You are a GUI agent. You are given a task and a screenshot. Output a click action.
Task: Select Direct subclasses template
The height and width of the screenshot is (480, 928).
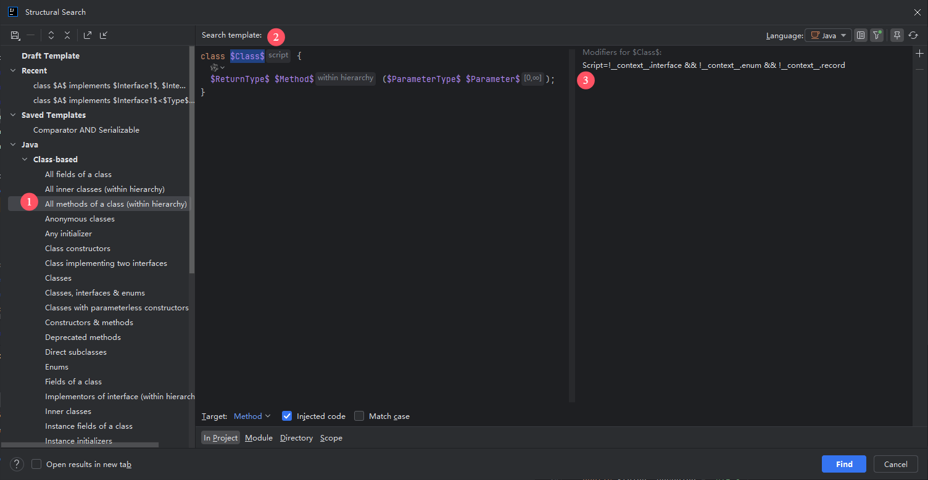click(76, 352)
